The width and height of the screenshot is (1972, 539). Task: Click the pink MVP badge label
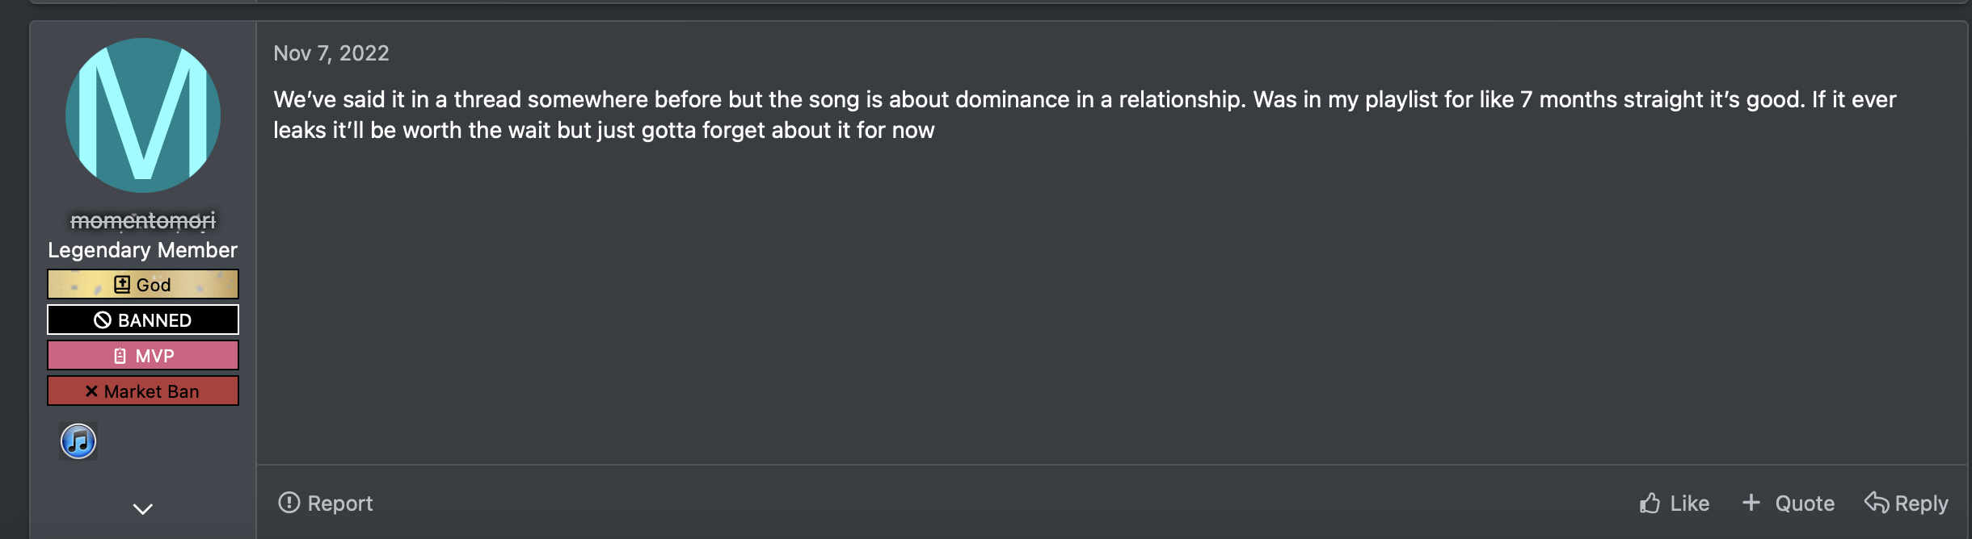coord(154,356)
